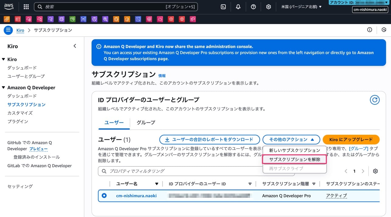Screen dimensions: 391x217
Task: Click the blue hamburger navigation icon near breadcrumbs
Action: 8,30
